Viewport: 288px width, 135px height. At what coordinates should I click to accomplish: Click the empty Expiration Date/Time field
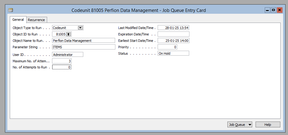pos(174,34)
